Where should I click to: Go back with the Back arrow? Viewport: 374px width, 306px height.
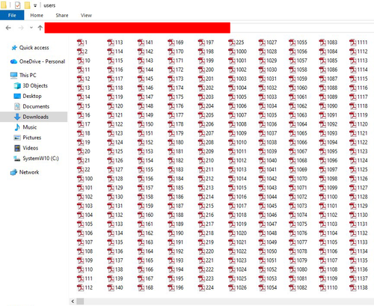(8, 28)
